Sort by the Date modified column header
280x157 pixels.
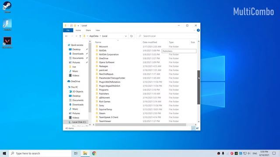(150, 42)
